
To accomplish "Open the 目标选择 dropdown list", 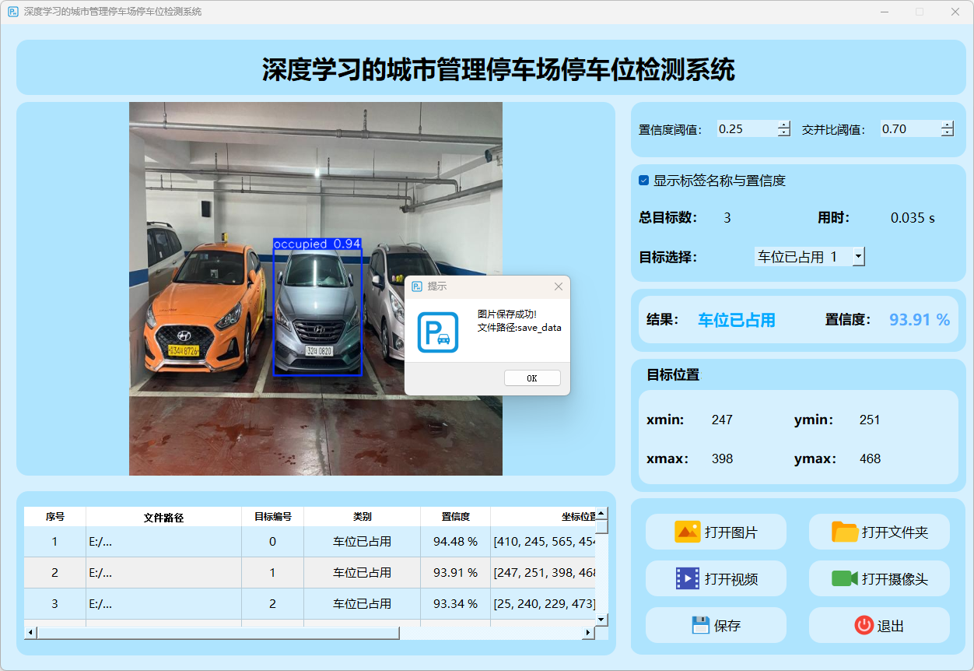I will click(857, 256).
